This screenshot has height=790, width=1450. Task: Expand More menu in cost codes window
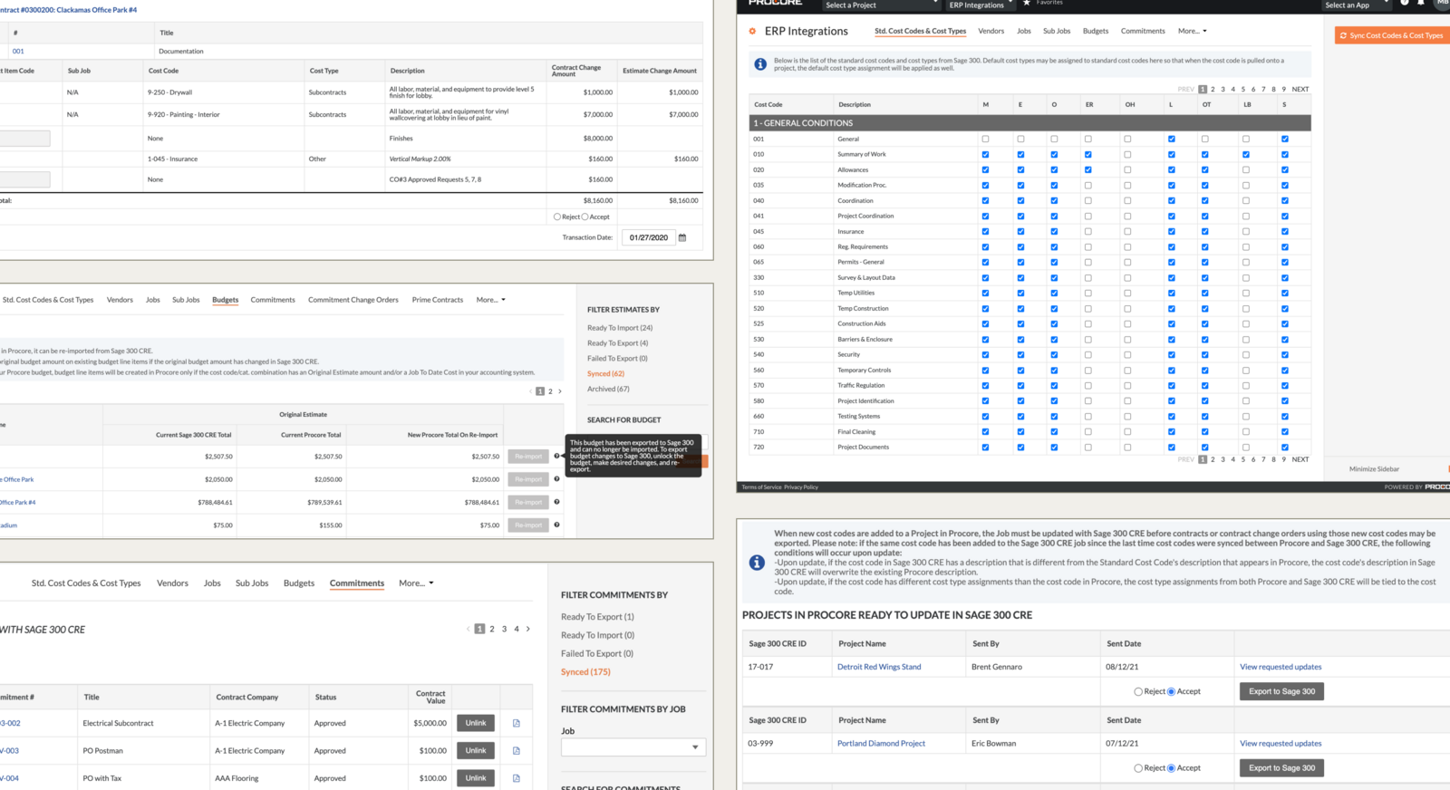click(x=1193, y=31)
